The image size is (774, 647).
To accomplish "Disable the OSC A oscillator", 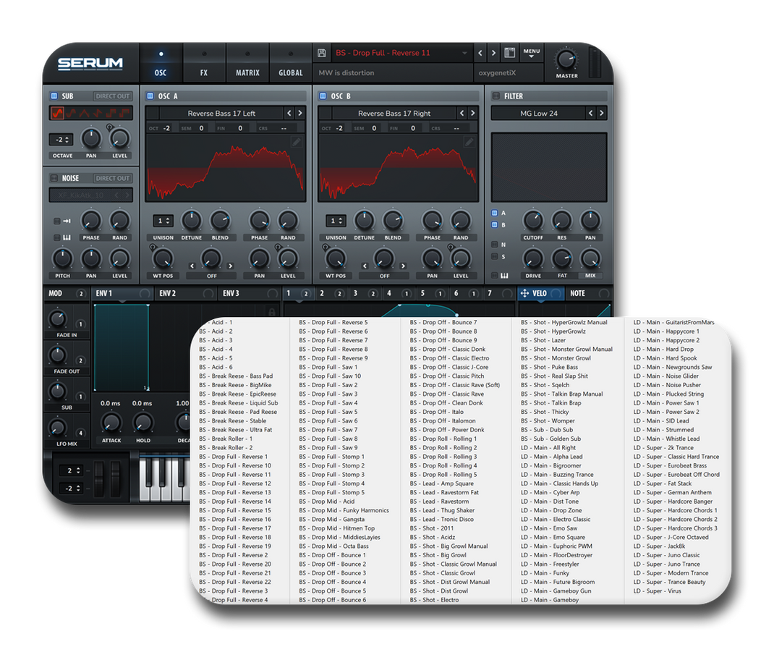I will pos(150,96).
